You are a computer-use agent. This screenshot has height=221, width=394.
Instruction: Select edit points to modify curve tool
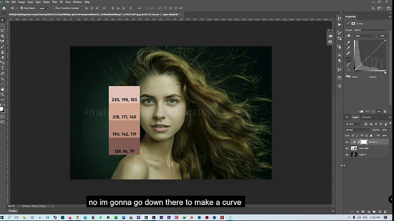coord(348,59)
